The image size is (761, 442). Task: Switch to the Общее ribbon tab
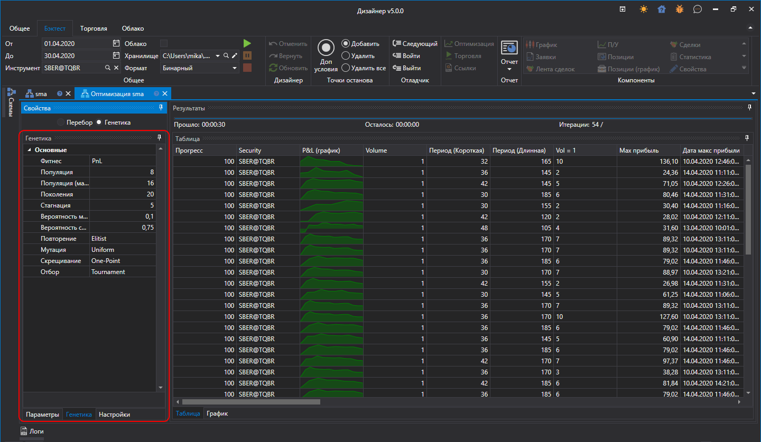20,29
